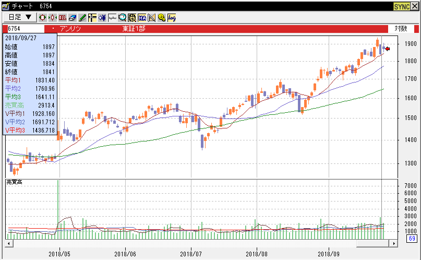Click the green candlestick compress icon

pos(52,17)
